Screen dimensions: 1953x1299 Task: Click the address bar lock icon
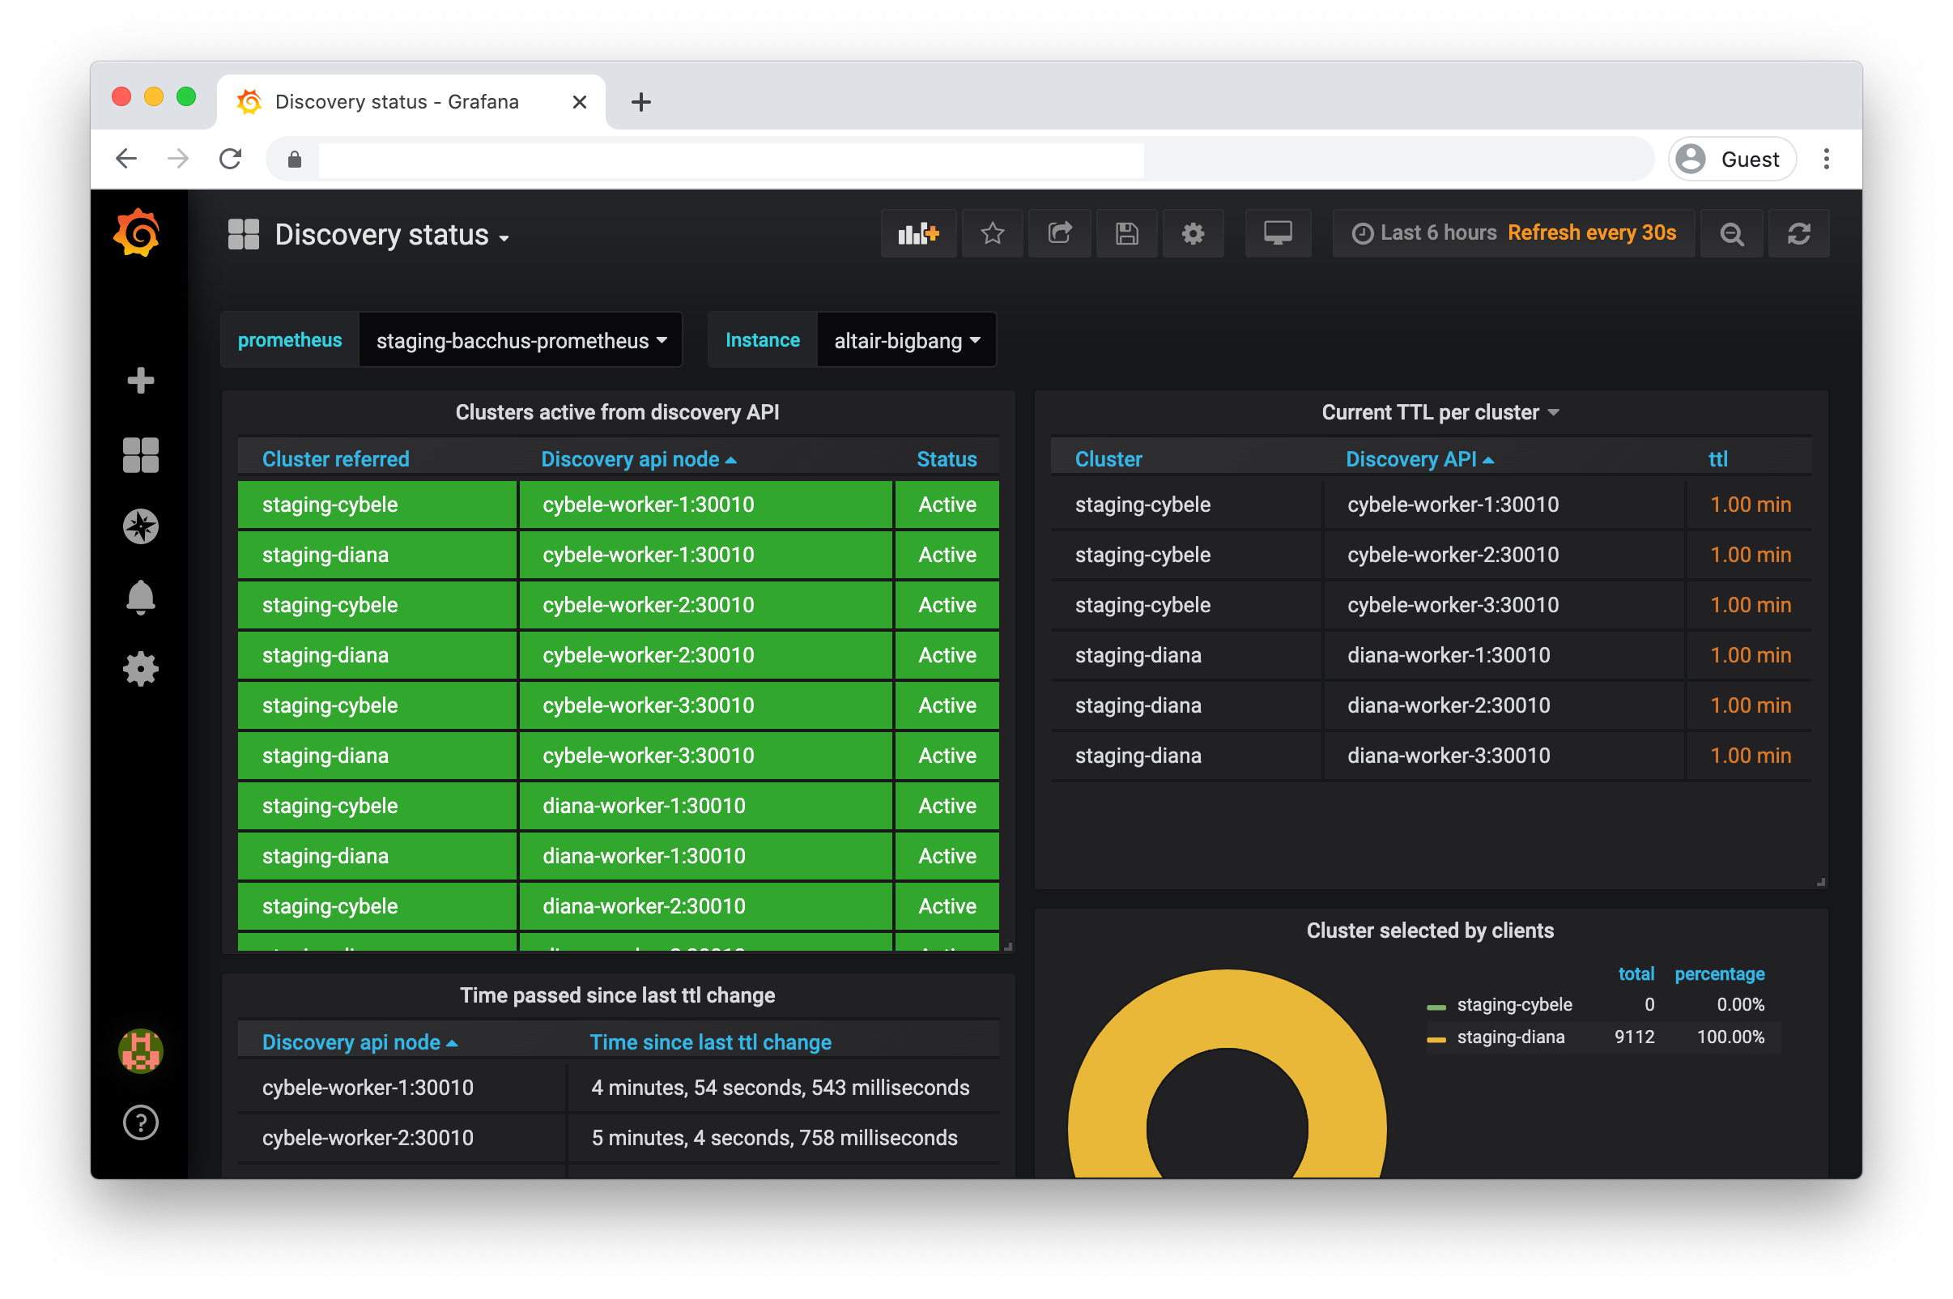coord(294,159)
